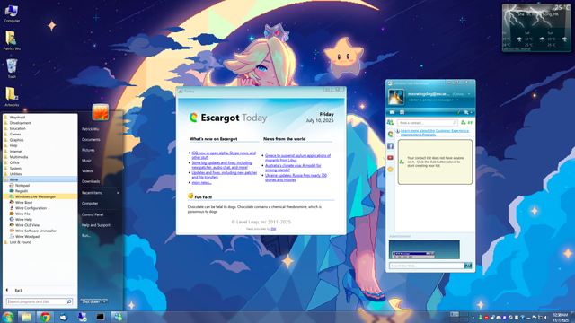Open the Shut down options arrow
575x323 pixels.
(x=104, y=301)
